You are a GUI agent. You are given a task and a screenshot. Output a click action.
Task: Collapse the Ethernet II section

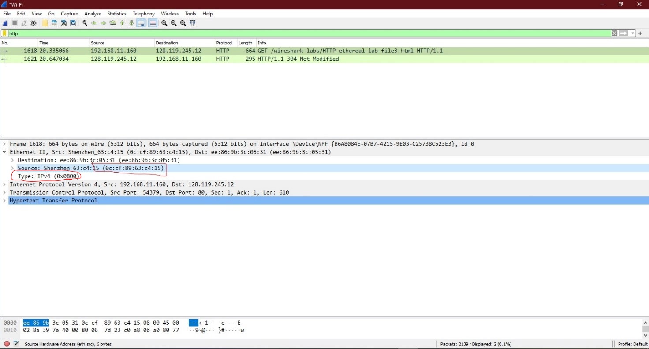pyautogui.click(x=4, y=152)
